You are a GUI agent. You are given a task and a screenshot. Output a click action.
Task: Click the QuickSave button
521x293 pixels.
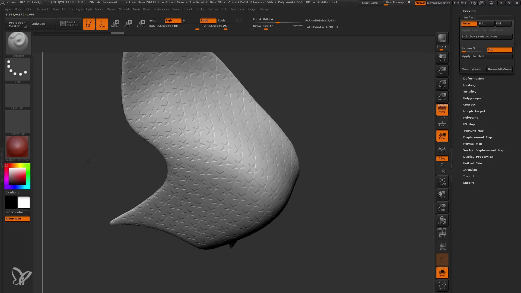pos(370,3)
